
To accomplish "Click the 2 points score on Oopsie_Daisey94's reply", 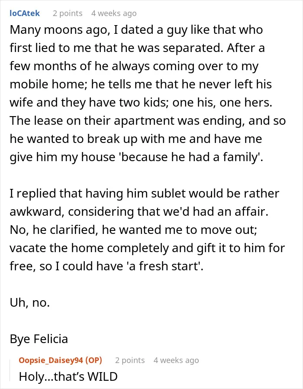I will [130, 360].
